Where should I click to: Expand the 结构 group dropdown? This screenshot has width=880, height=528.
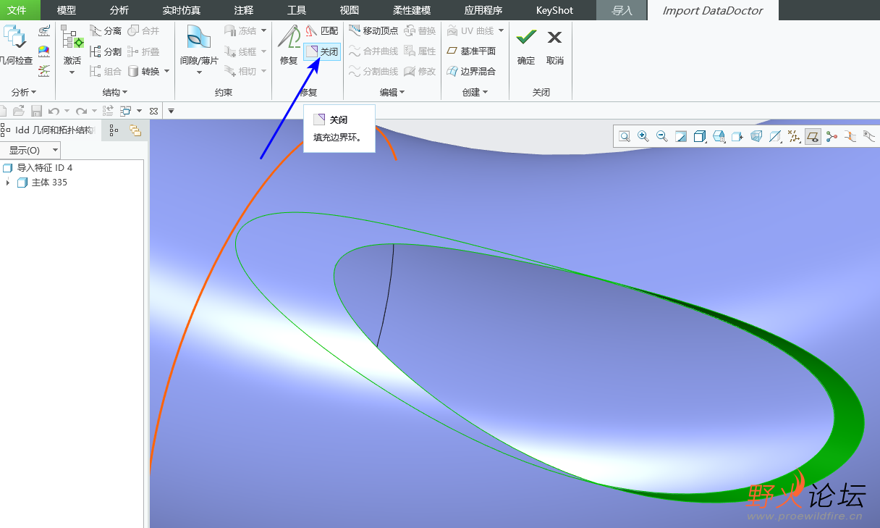pos(115,92)
